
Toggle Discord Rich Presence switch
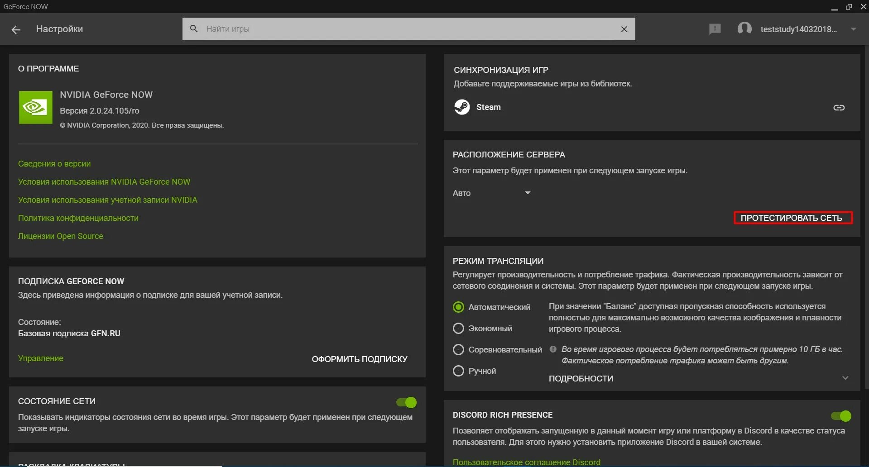[x=841, y=416]
